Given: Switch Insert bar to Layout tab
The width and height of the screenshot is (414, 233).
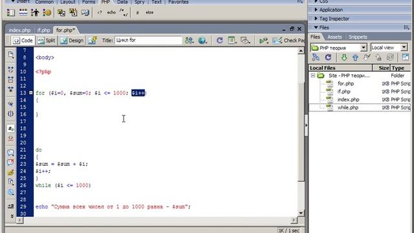Looking at the screenshot, I should 67,2.
